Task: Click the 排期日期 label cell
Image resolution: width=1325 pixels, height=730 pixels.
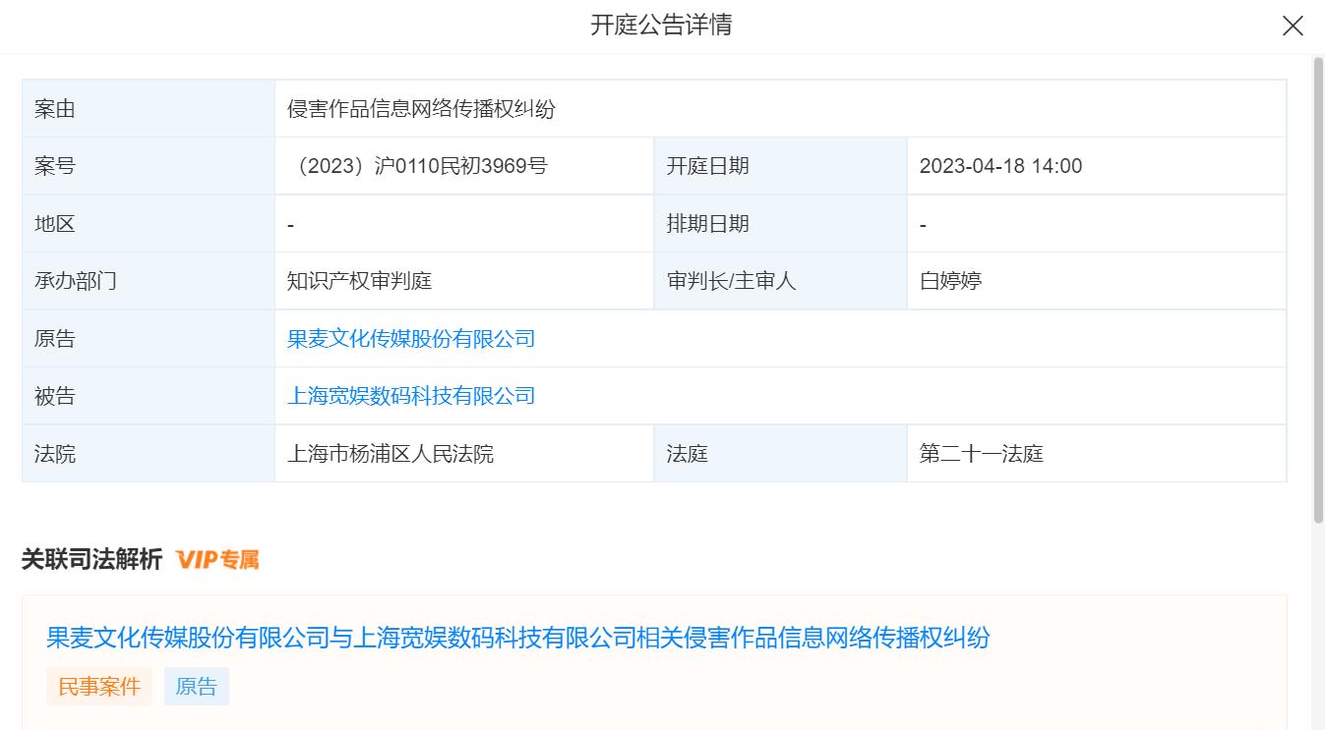Action: click(x=780, y=224)
